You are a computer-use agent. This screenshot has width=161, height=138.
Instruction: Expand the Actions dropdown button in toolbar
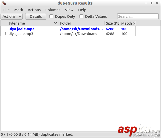pyautogui.click(x=12, y=16)
